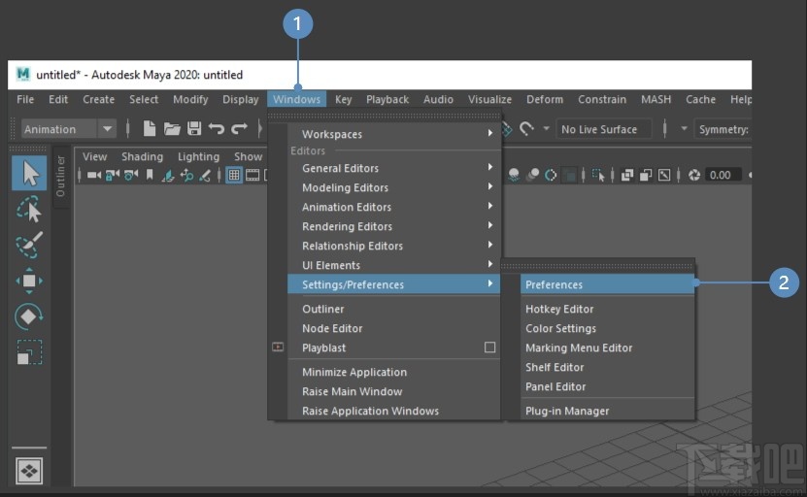This screenshot has height=497, width=807.
Task: Choose Preferences from the submenu
Action: (x=555, y=284)
